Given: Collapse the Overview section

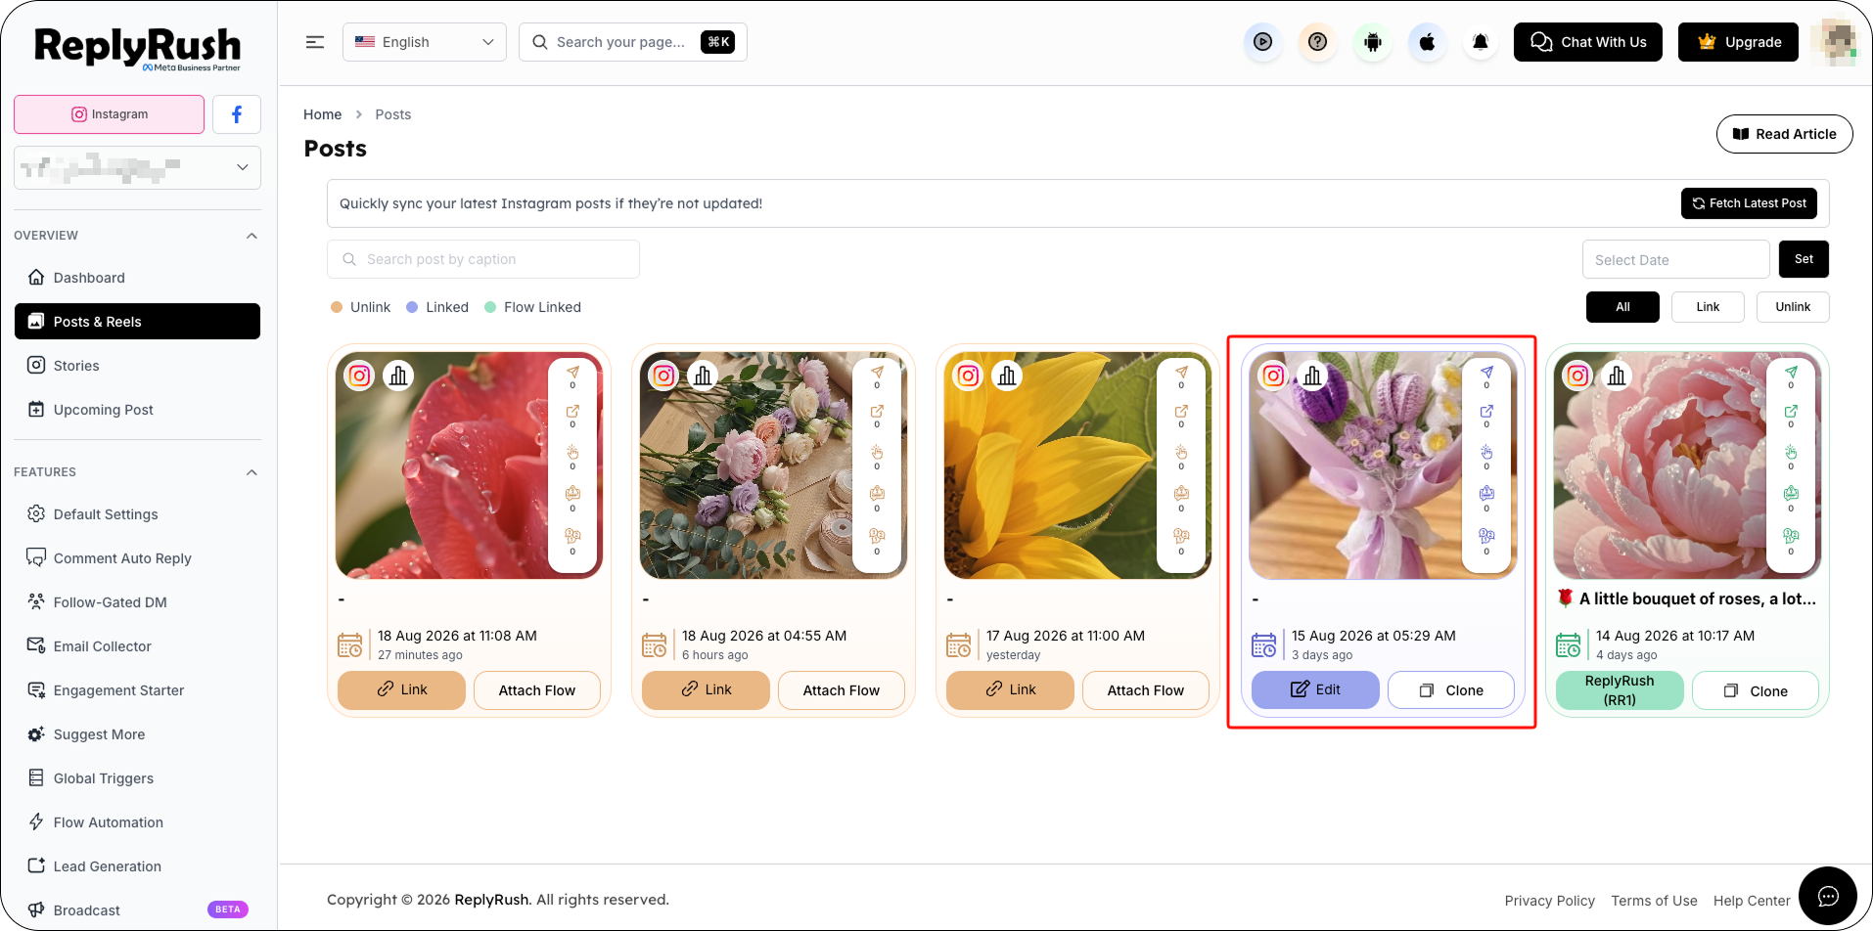Looking at the screenshot, I should [x=251, y=236].
